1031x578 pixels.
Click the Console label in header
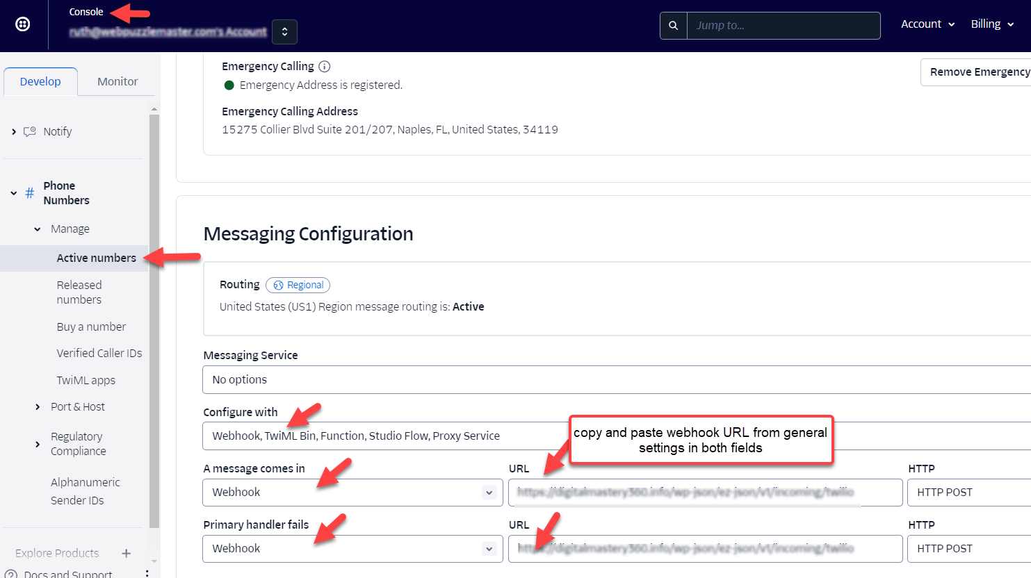coord(86,12)
